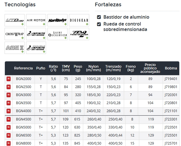Click the red N badge for BGN2500
The image size is (181, 146).
pyautogui.click(x=9, y=87)
